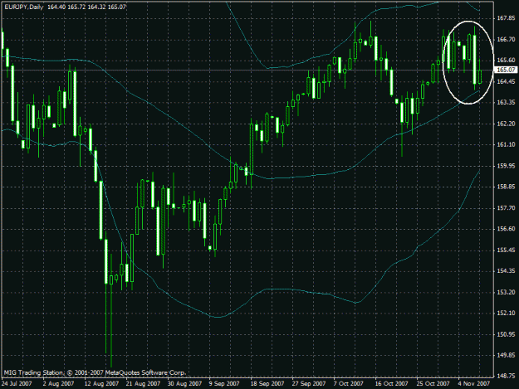This screenshot has width=519, height=389.
Task: Click the 148.75 price axis label
Action: pyautogui.click(x=506, y=376)
